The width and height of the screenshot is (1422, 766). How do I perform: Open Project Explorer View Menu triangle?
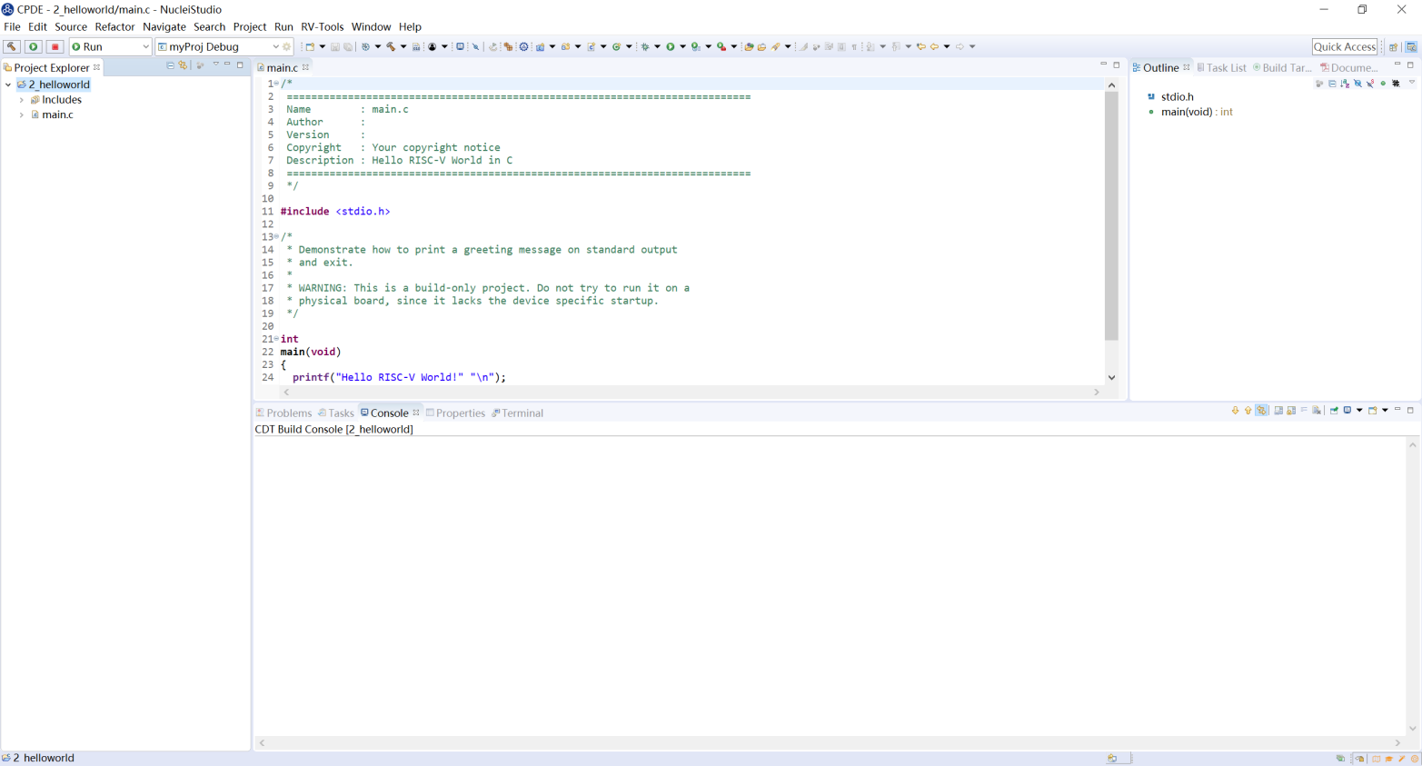pos(215,65)
